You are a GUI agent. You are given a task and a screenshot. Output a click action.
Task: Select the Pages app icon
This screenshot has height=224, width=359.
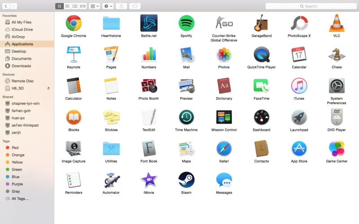click(111, 54)
